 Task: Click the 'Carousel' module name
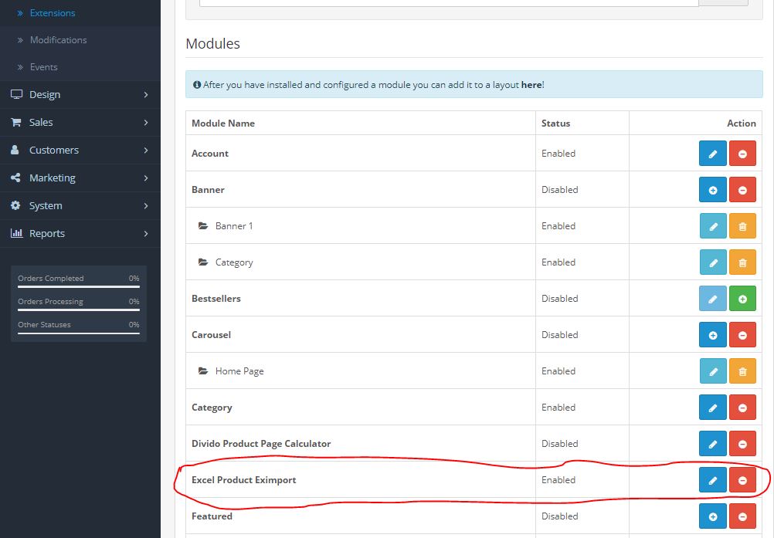[x=212, y=335]
